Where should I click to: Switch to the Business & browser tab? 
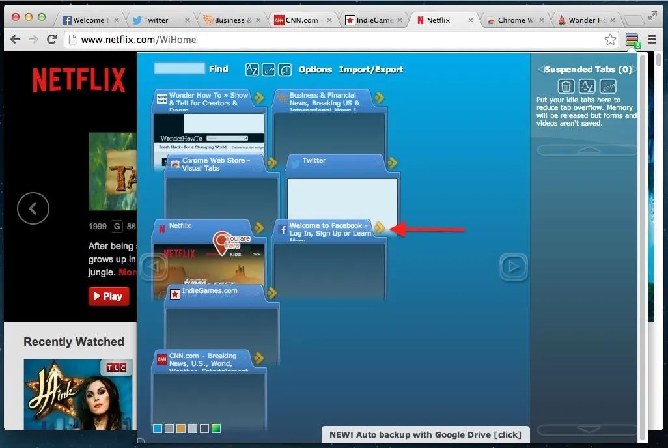click(232, 20)
